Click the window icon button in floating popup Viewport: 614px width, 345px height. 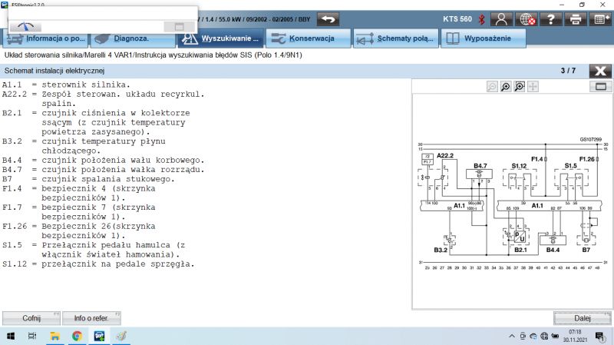coord(179,27)
